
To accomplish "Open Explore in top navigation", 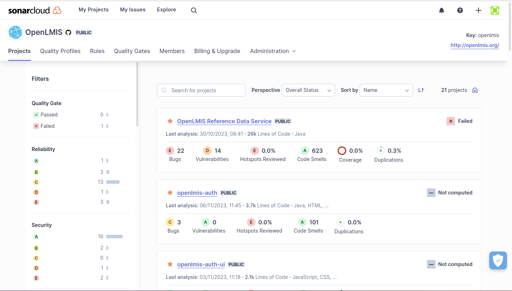I will click(167, 10).
